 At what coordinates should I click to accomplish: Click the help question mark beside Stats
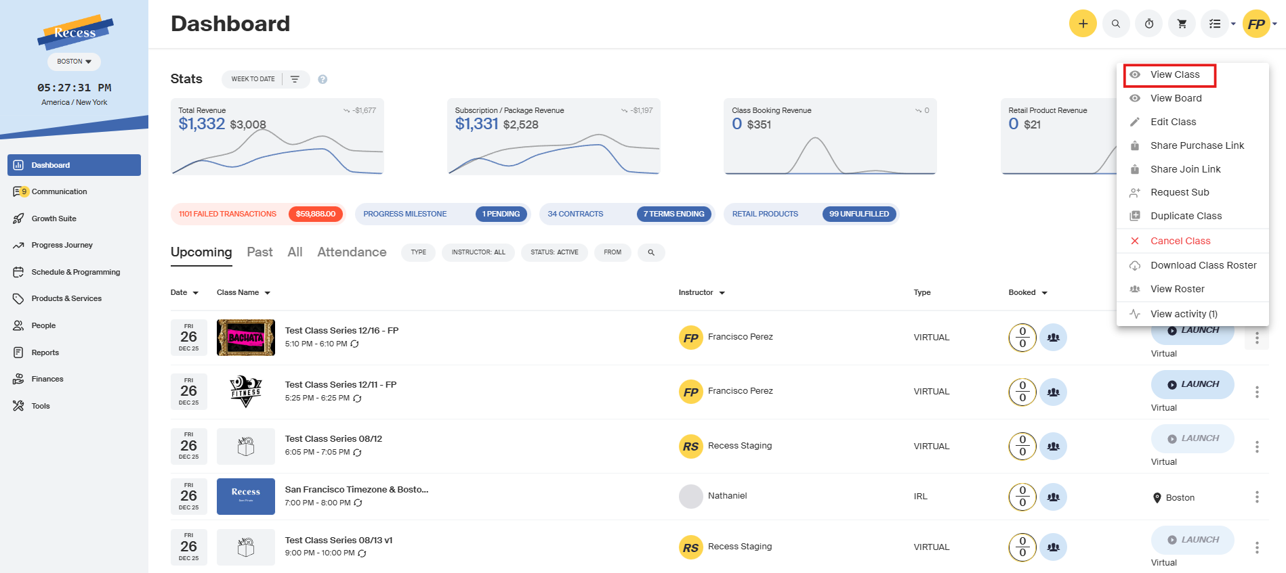(323, 79)
